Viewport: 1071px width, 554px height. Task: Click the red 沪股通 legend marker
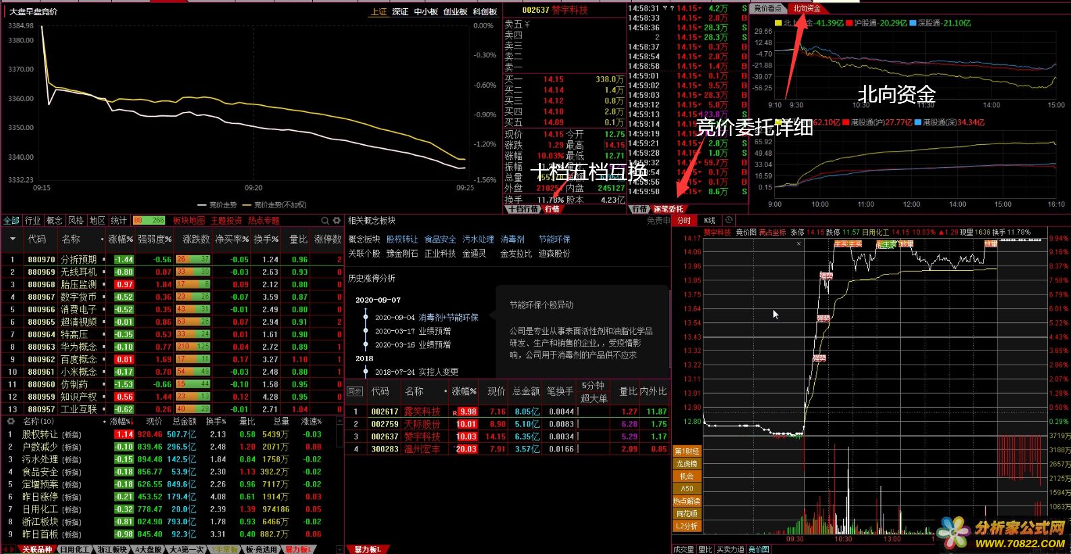849,23
